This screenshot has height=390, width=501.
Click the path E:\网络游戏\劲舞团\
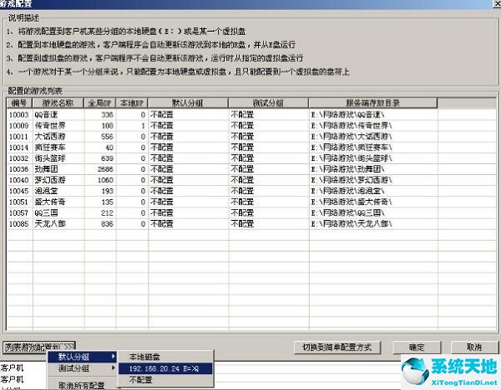pos(347,169)
